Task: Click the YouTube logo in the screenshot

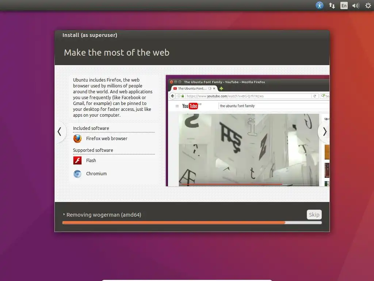Action: click(x=190, y=106)
